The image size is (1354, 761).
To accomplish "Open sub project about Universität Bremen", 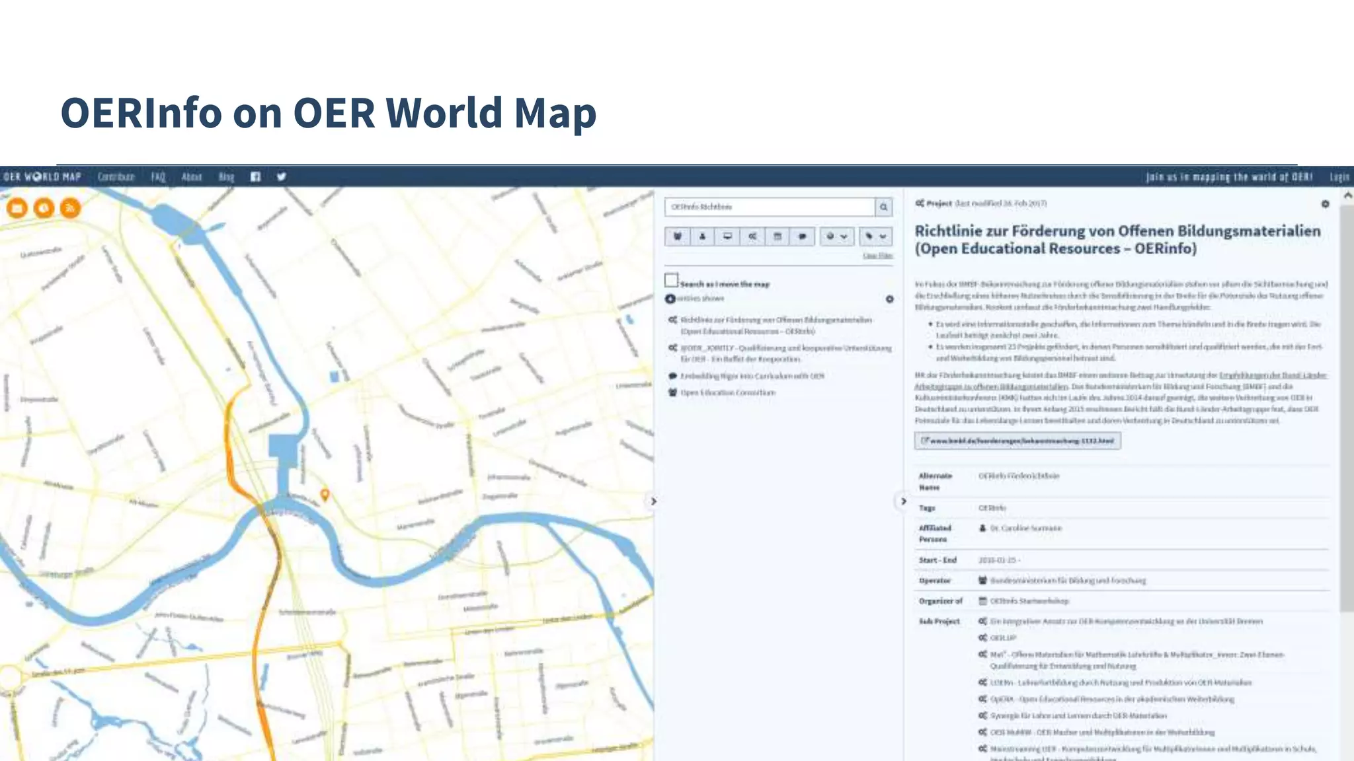I will click(x=1127, y=622).
